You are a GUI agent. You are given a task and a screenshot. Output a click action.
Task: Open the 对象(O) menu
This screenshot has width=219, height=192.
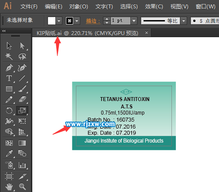[79, 7]
